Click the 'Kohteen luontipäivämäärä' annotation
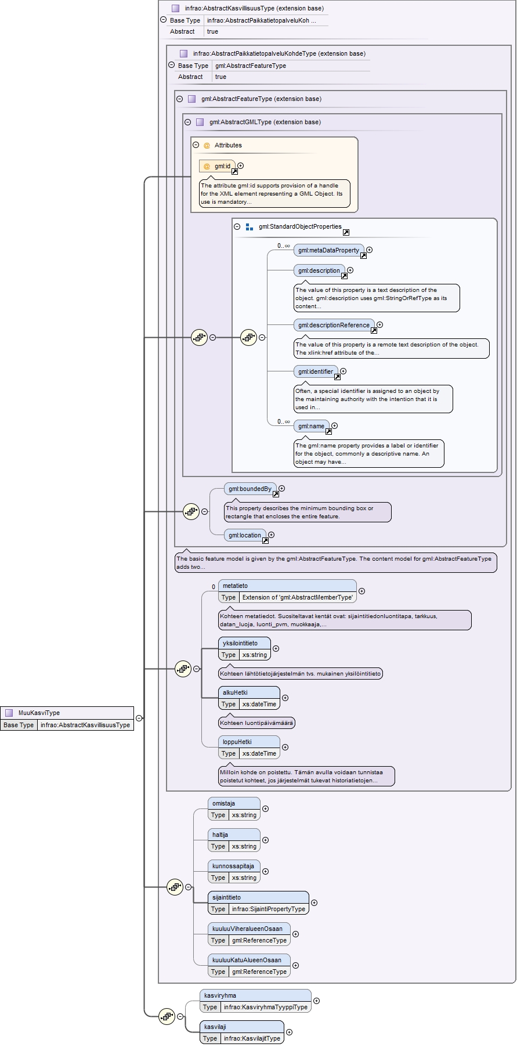 pos(256,723)
